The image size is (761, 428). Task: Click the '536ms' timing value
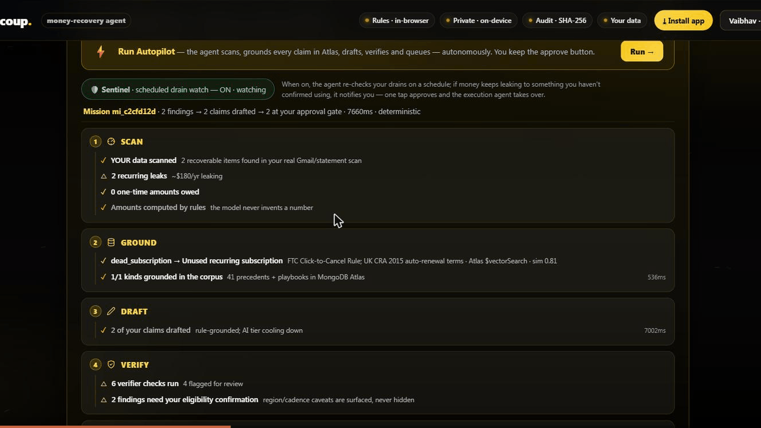656,277
